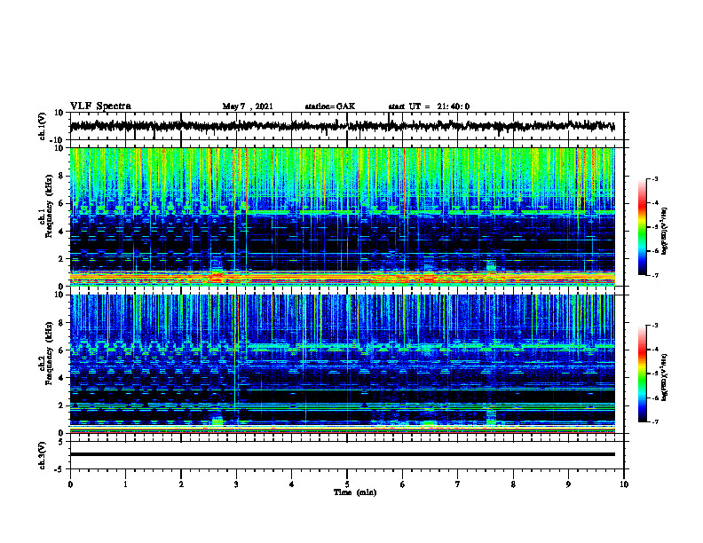Click the log(PSD) caption beside ch.1 color bar
703x543 pixels.
tap(665, 231)
